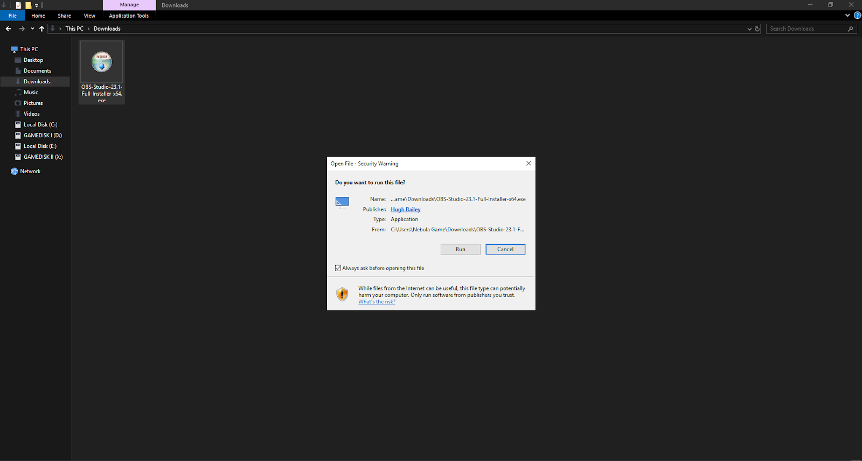Open Local Disk (E:) in sidebar
The height and width of the screenshot is (461, 862).
coord(40,146)
